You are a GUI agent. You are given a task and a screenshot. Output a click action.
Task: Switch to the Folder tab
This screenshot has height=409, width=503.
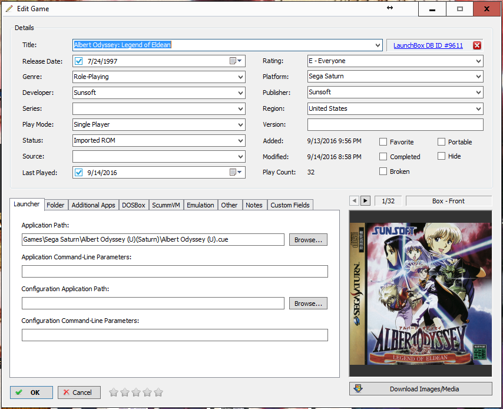pos(55,205)
